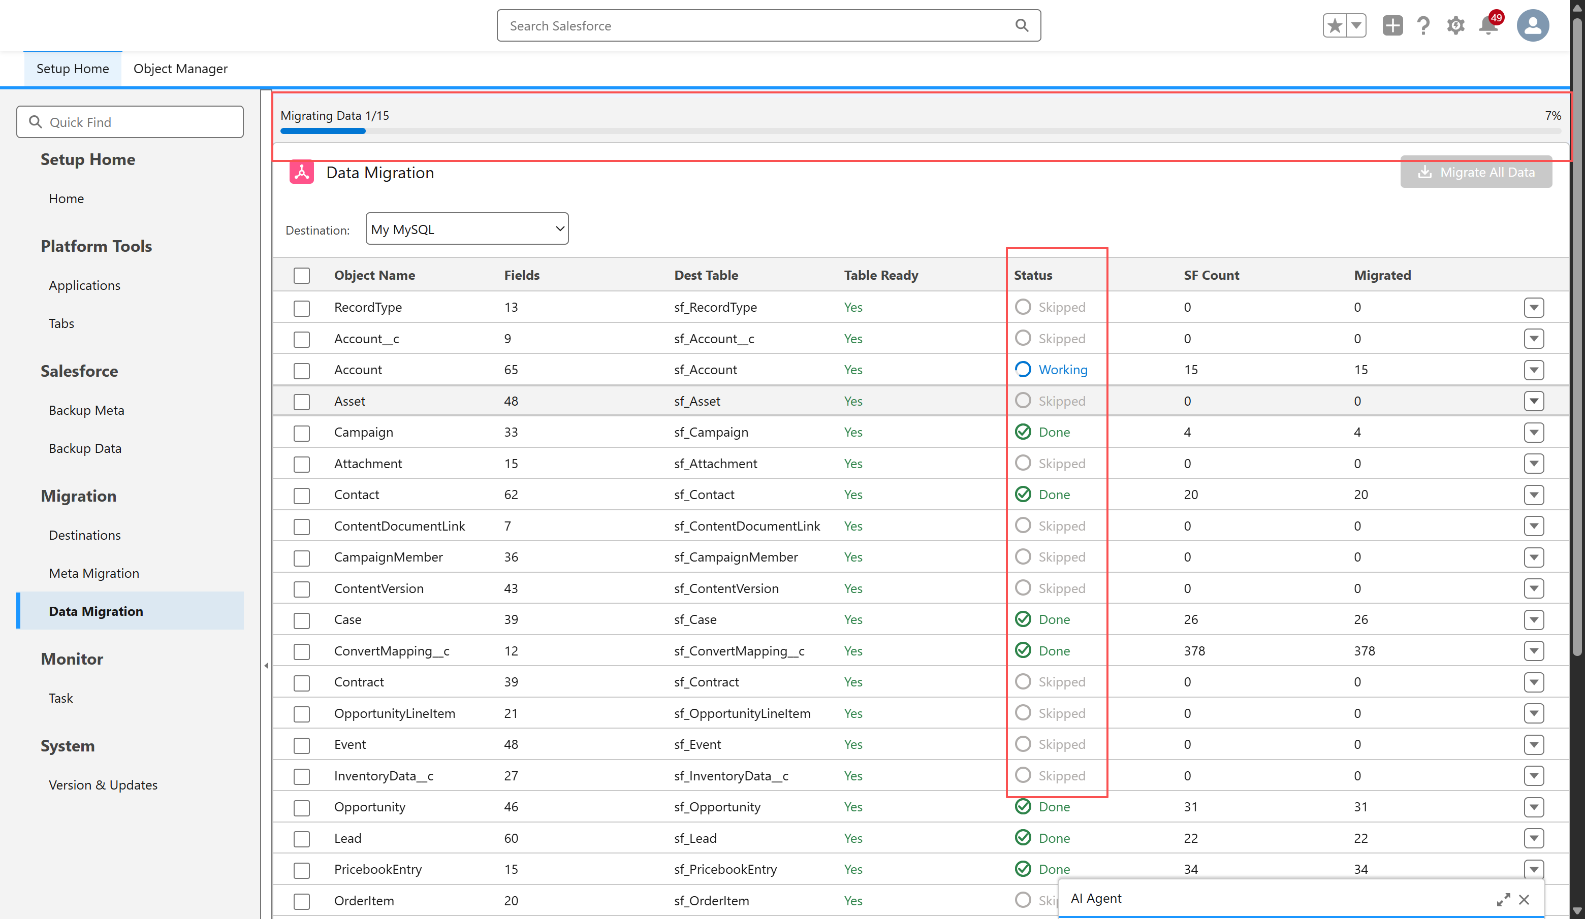Open row actions menu for Campaign
The image size is (1585, 919).
(1533, 433)
